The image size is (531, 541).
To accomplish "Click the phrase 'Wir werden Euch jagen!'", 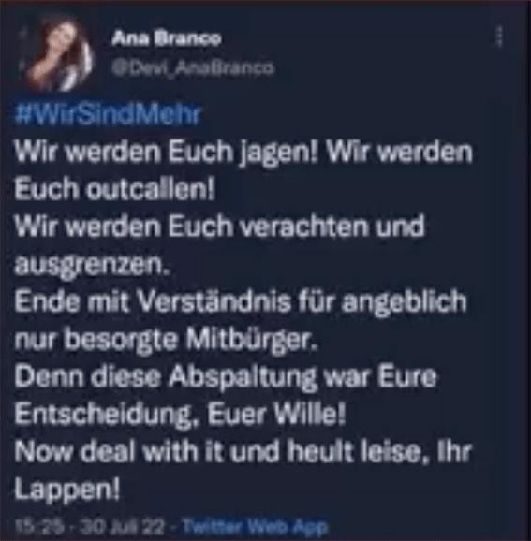I will click(166, 153).
